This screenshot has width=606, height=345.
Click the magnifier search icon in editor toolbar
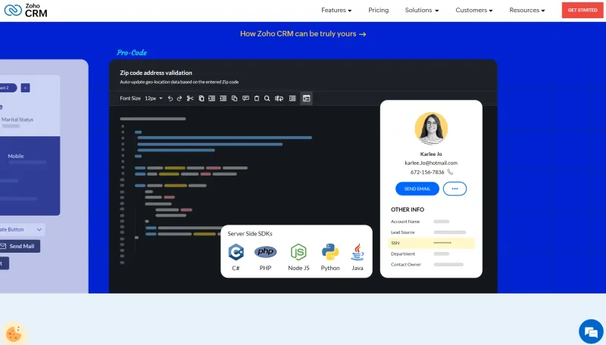point(267,98)
